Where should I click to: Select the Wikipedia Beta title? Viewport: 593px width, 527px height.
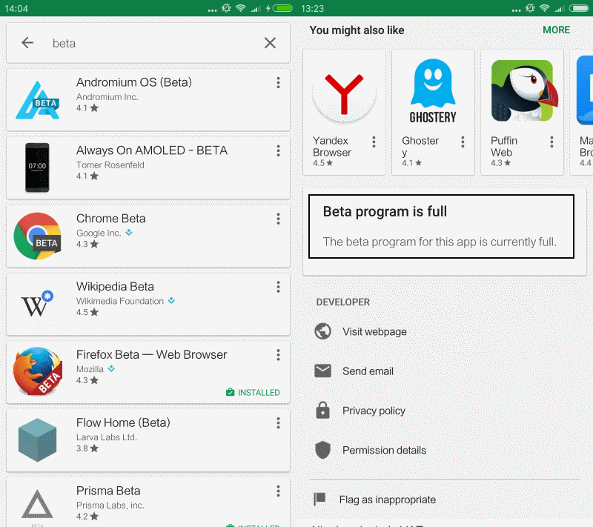tap(115, 287)
